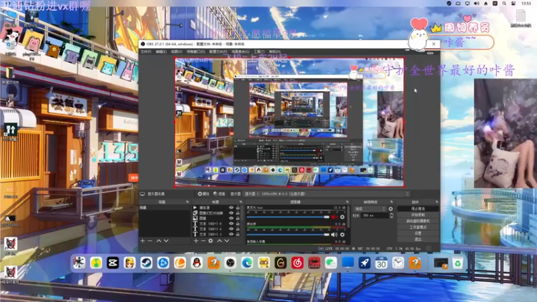Click the 属性 properties button in source toolbar
Image resolution: width=537 pixels, height=302 pixels.
point(203,194)
